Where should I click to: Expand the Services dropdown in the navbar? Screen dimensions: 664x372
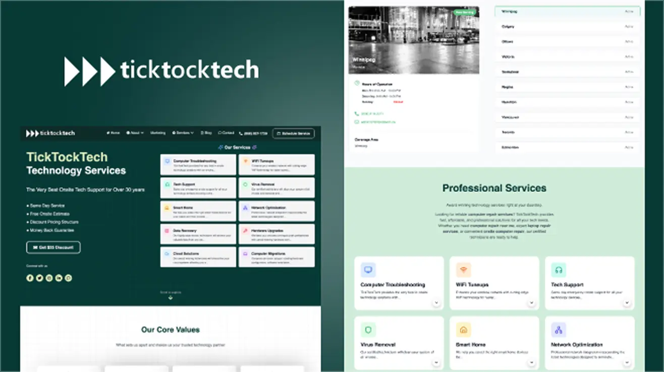point(183,133)
